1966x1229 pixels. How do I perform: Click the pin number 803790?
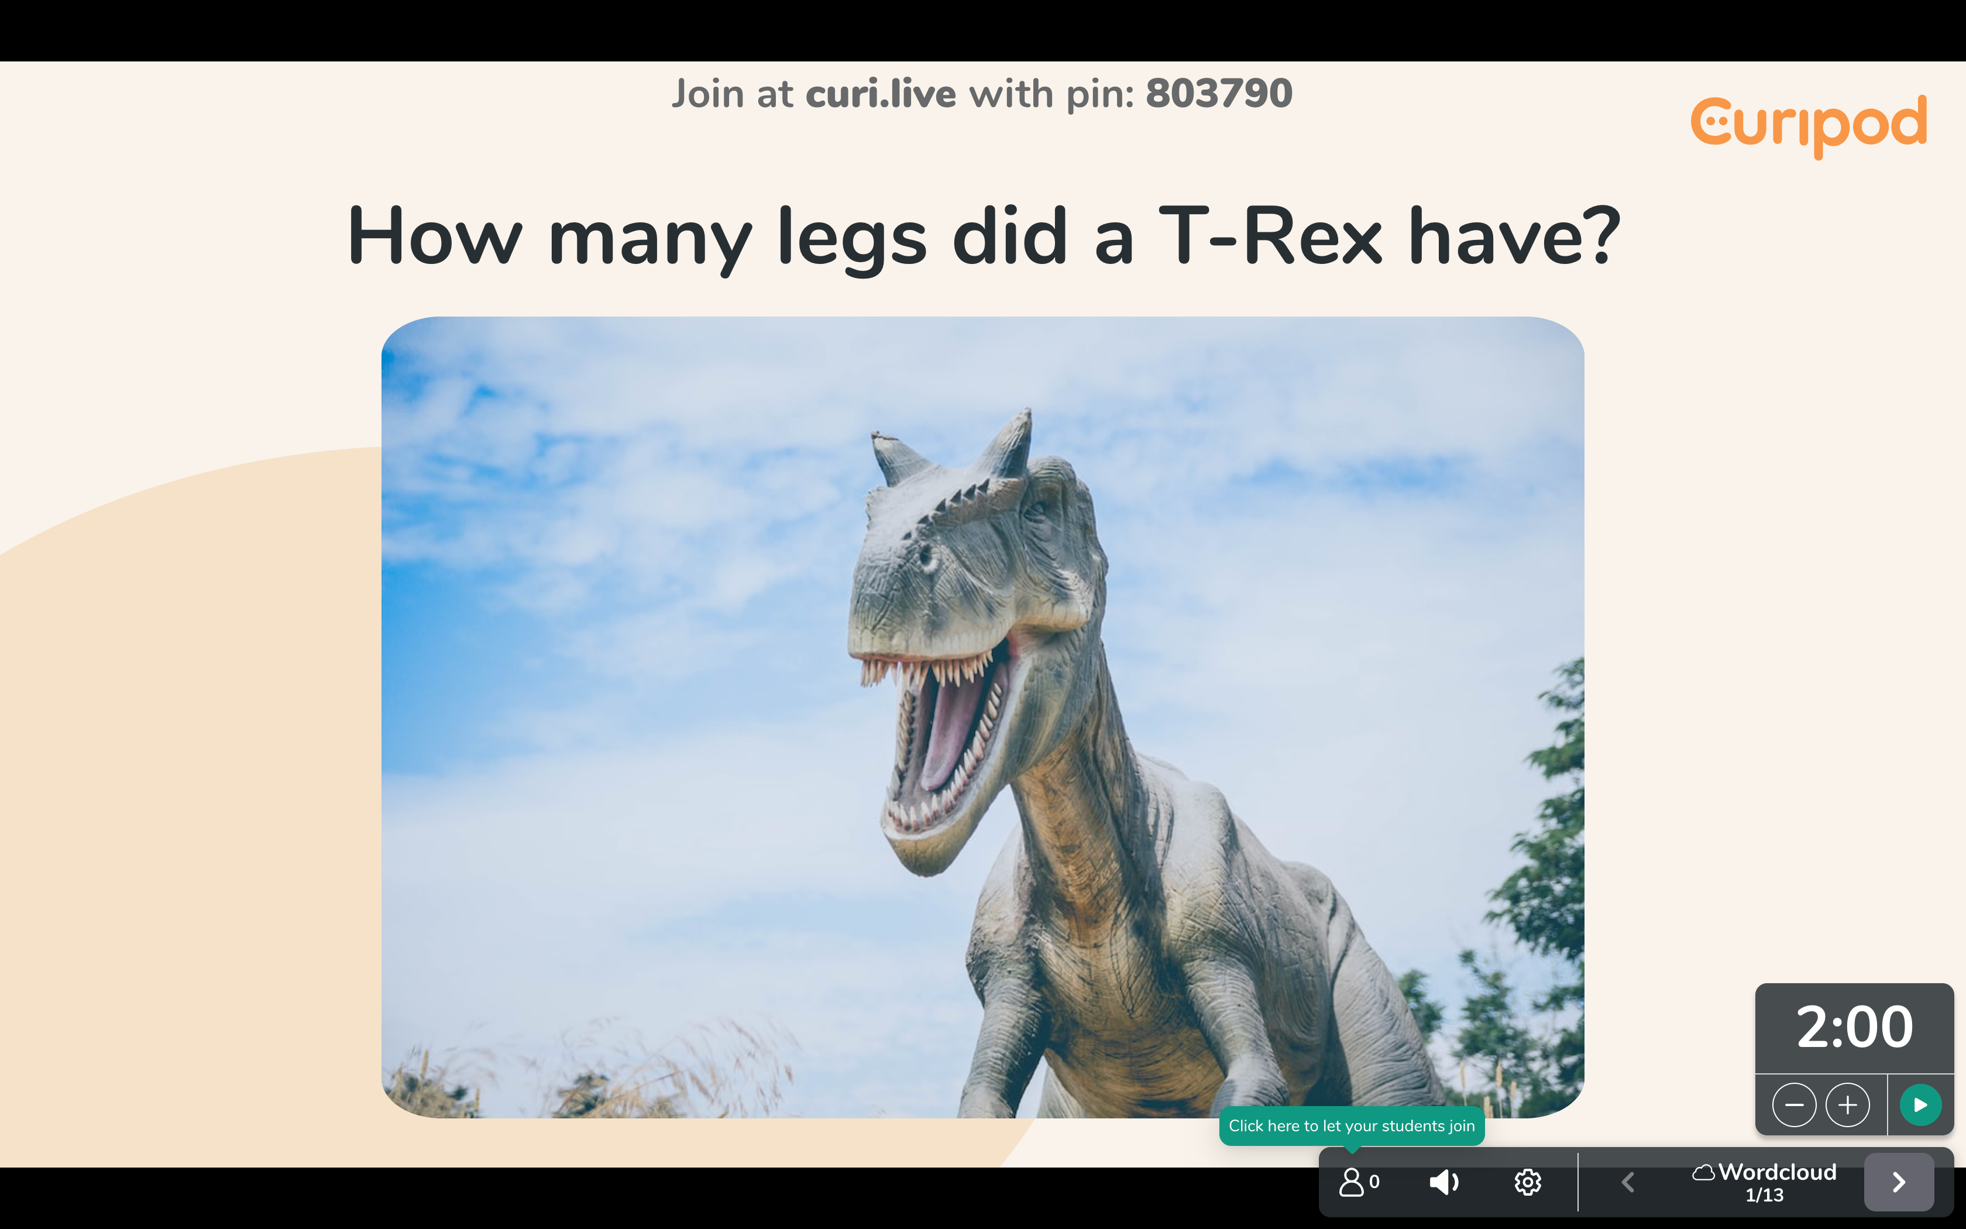(x=1219, y=94)
